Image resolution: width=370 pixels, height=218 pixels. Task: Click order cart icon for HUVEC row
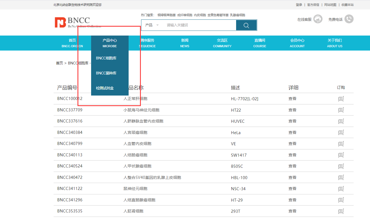(x=341, y=121)
